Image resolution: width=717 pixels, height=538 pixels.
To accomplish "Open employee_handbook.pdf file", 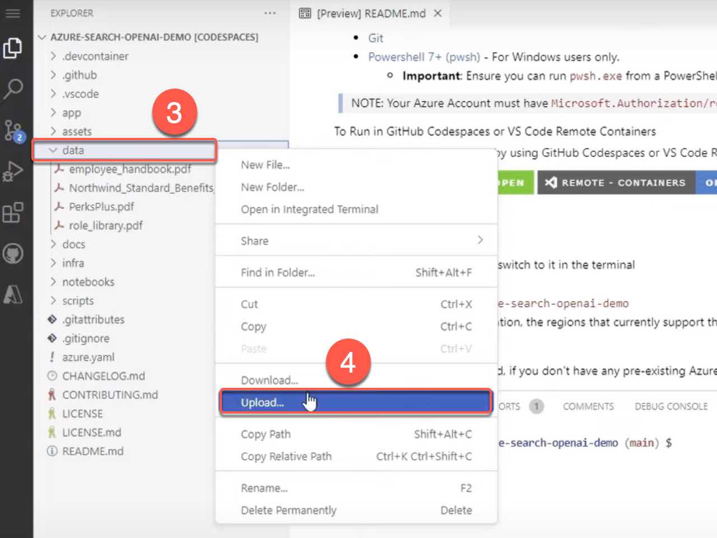I will pos(130,169).
